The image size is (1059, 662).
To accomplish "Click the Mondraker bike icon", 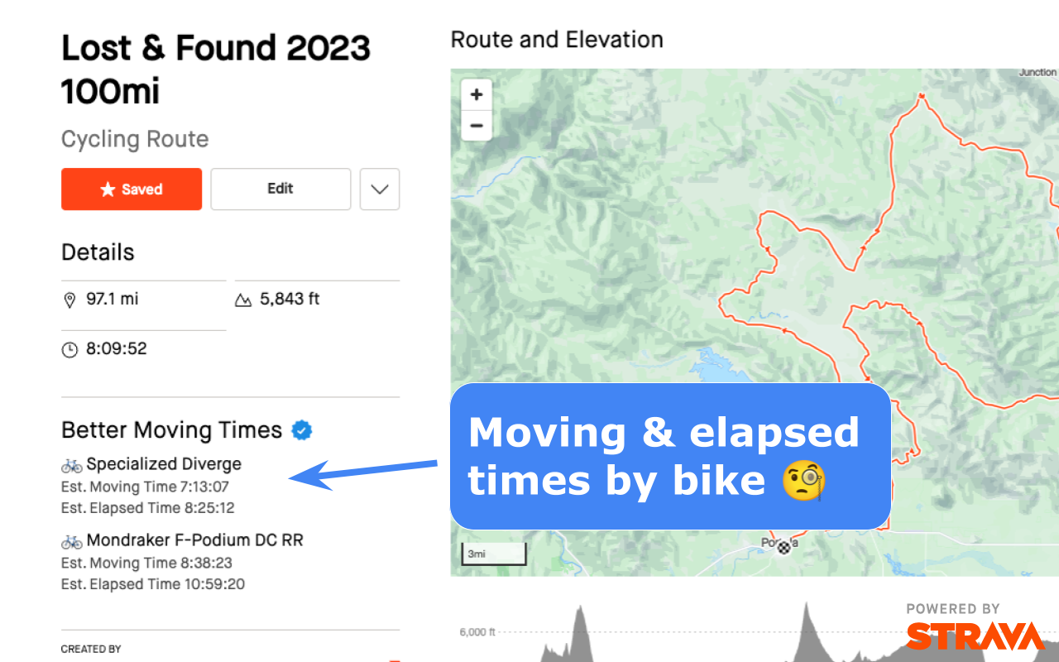I will [x=71, y=541].
